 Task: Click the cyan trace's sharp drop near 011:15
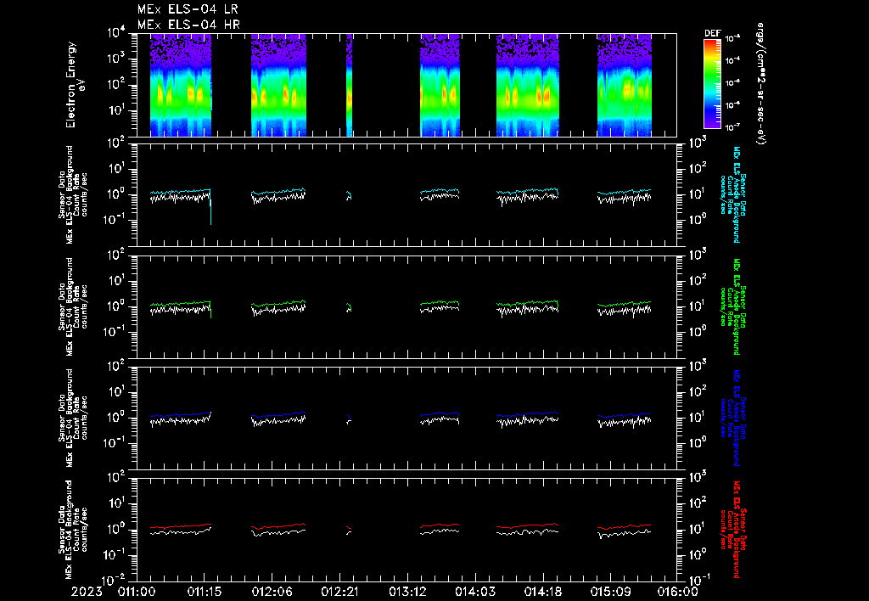pyautogui.click(x=210, y=208)
